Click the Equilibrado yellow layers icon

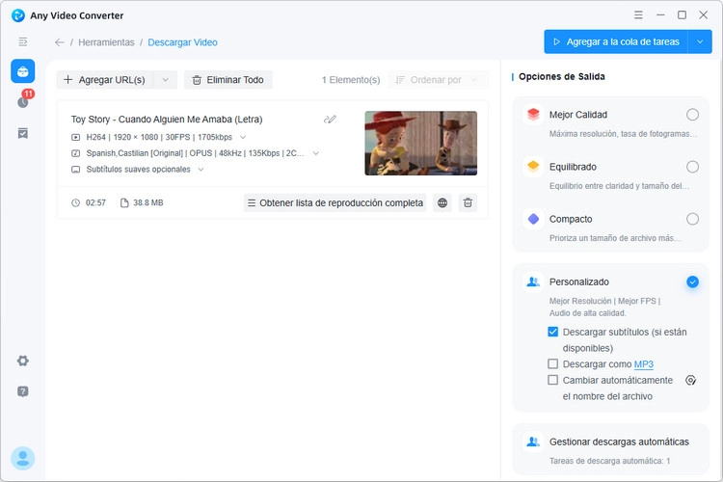click(533, 167)
